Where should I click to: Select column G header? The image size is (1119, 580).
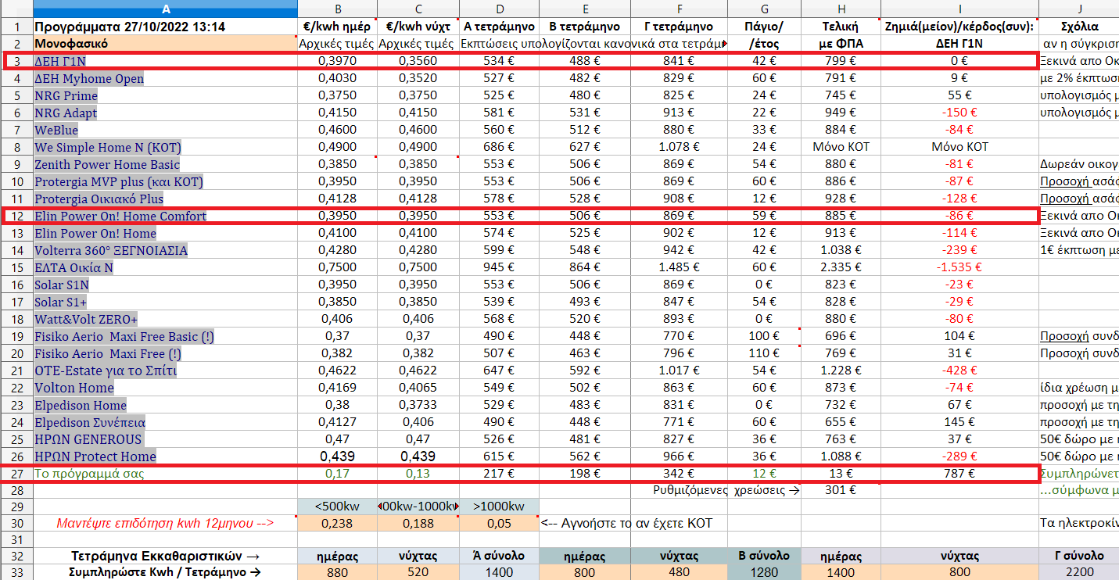[763, 9]
